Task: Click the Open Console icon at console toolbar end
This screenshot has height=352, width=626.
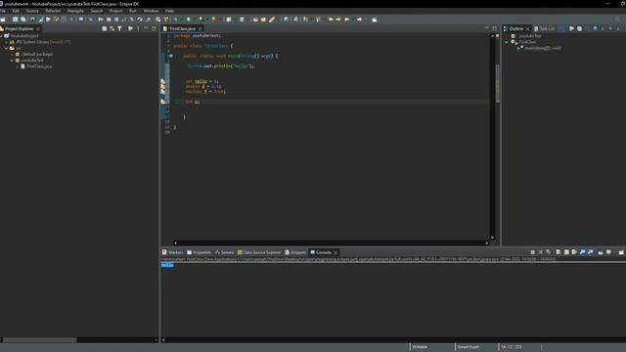Action: pos(621,252)
